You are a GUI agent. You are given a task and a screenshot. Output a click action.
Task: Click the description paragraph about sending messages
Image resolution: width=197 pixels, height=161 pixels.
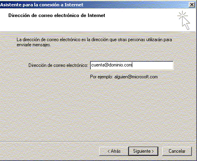94,42
